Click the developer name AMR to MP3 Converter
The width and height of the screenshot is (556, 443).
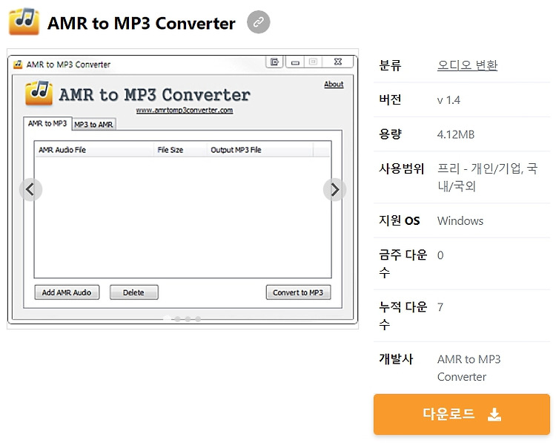(x=469, y=368)
